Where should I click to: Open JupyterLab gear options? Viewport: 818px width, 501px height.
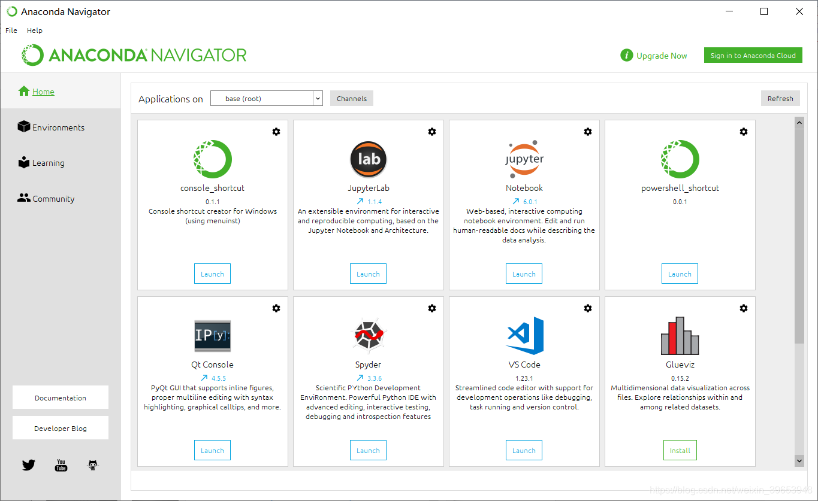click(432, 132)
